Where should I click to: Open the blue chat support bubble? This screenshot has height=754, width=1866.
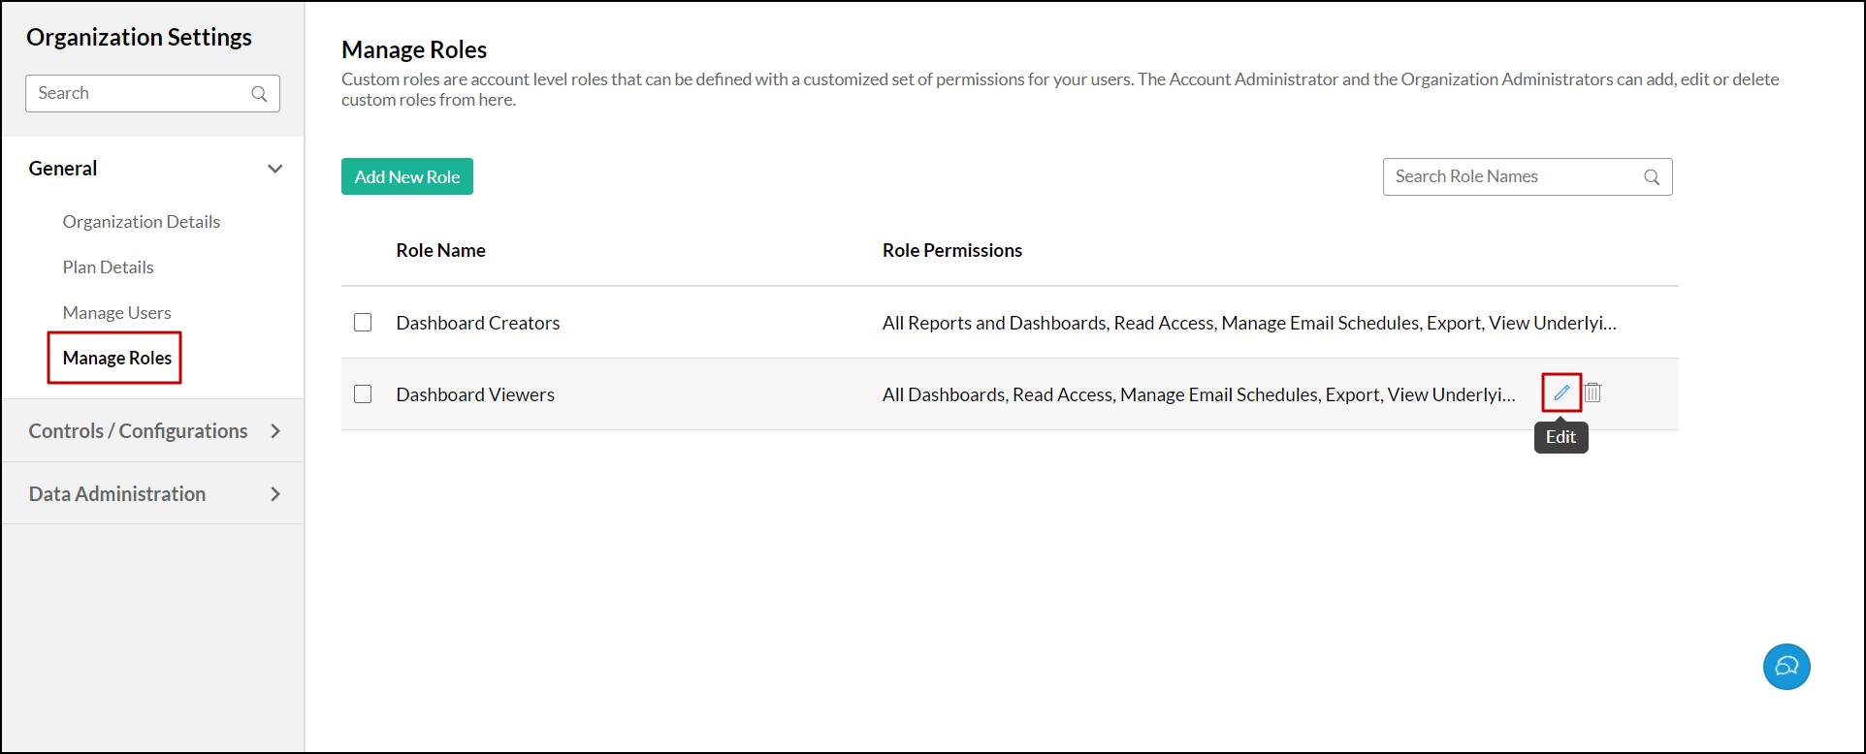click(x=1786, y=667)
